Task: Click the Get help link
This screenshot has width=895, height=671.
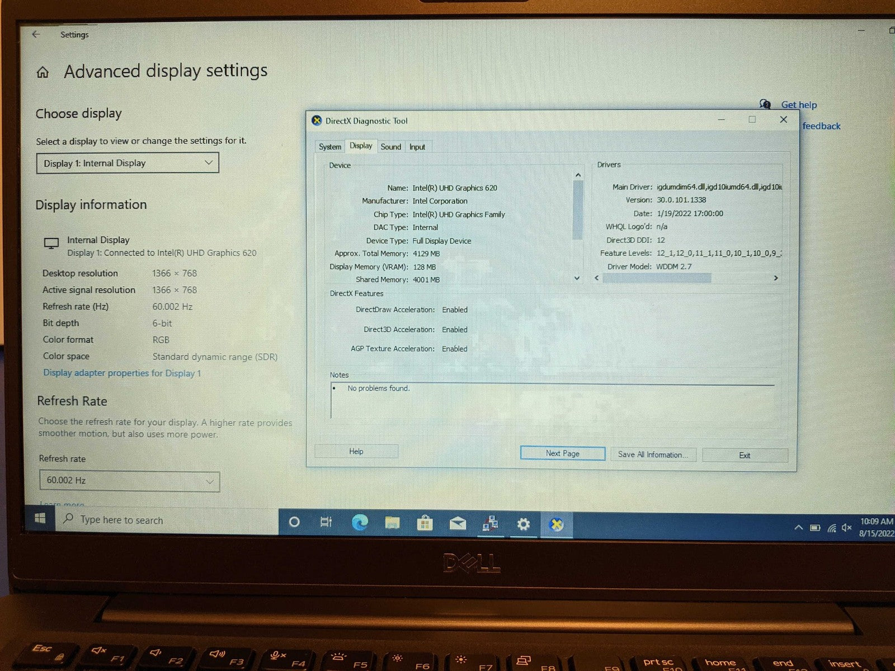Action: 799,105
